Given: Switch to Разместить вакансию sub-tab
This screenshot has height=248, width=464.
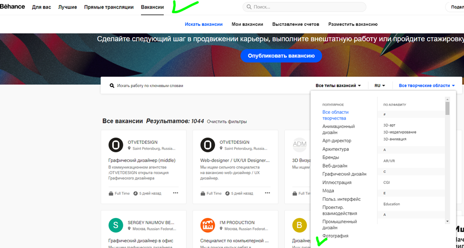Looking at the screenshot, I should tap(353, 24).
